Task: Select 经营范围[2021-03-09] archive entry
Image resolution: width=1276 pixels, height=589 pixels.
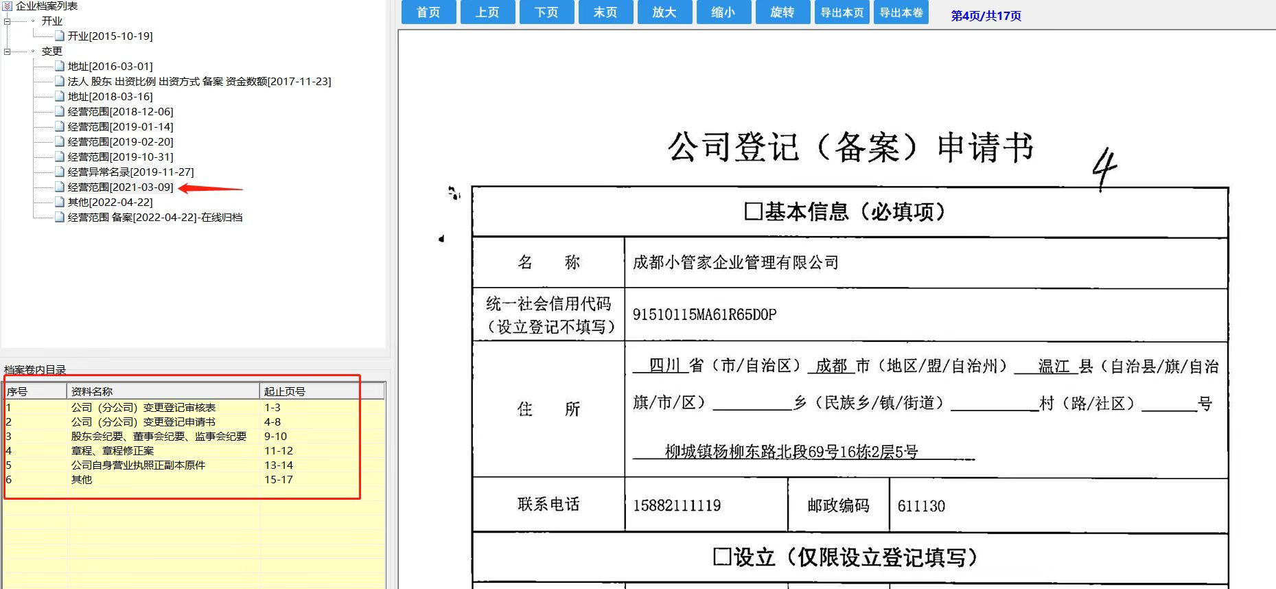Action: (x=120, y=187)
